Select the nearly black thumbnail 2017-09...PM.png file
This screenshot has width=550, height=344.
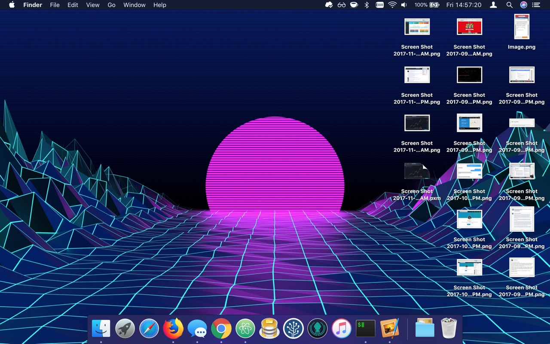click(x=469, y=75)
